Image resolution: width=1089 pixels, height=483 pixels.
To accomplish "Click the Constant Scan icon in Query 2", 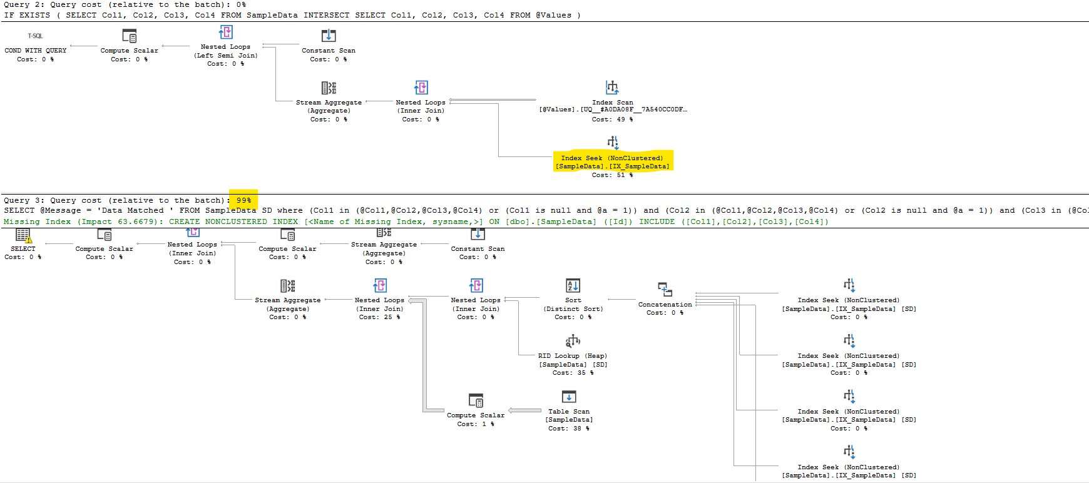I will pyautogui.click(x=329, y=36).
